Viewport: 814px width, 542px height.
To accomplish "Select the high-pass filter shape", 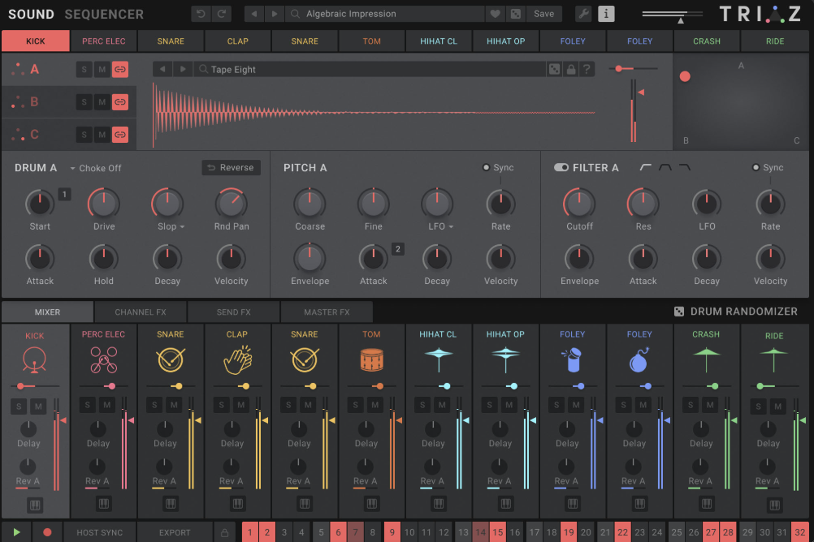I will 645,167.
